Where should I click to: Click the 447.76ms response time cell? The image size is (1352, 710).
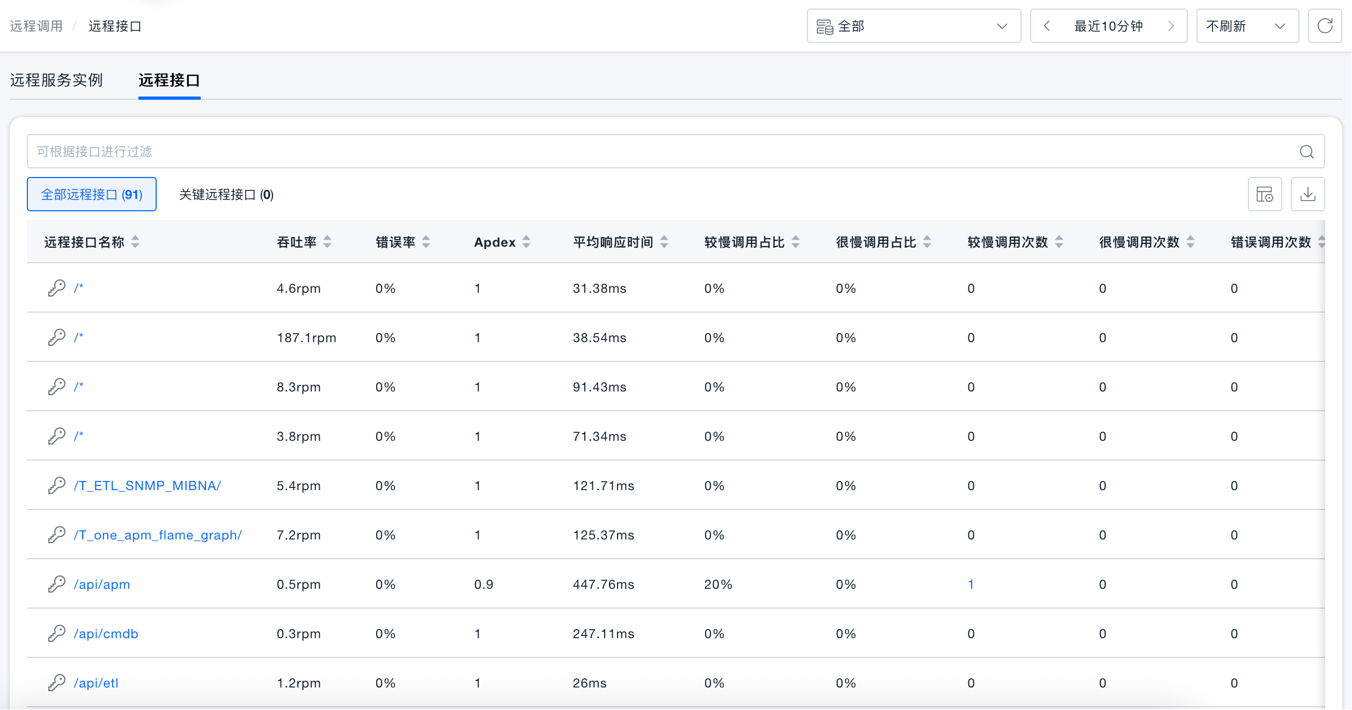604,584
